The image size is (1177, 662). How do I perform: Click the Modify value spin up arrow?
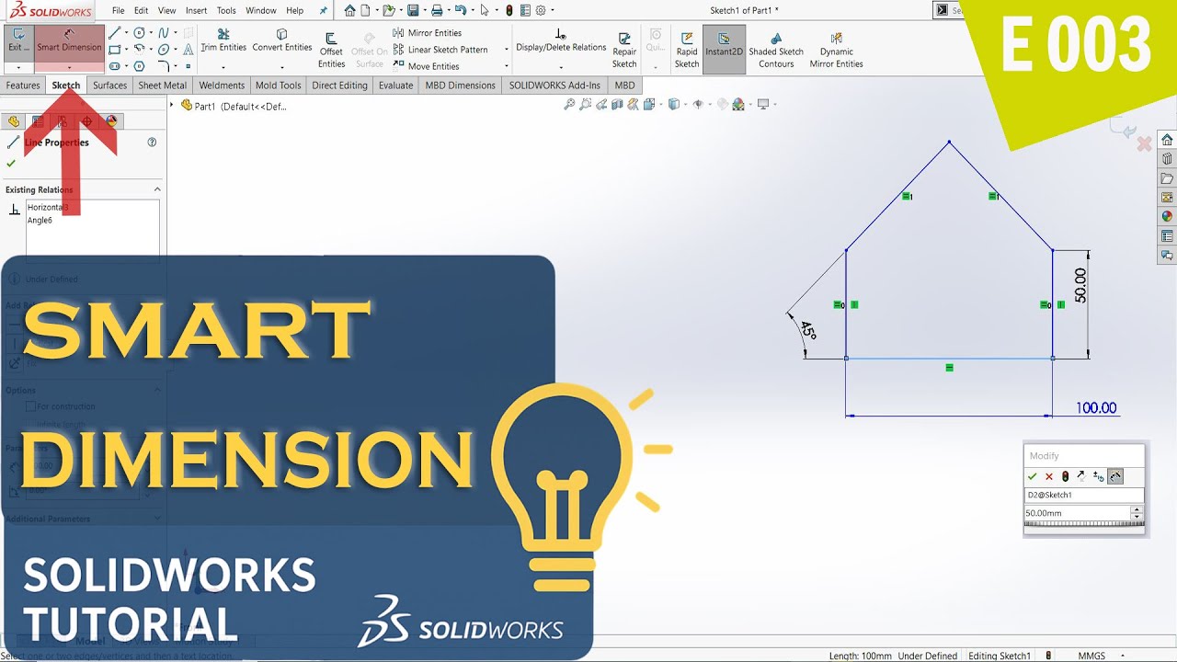point(1137,509)
